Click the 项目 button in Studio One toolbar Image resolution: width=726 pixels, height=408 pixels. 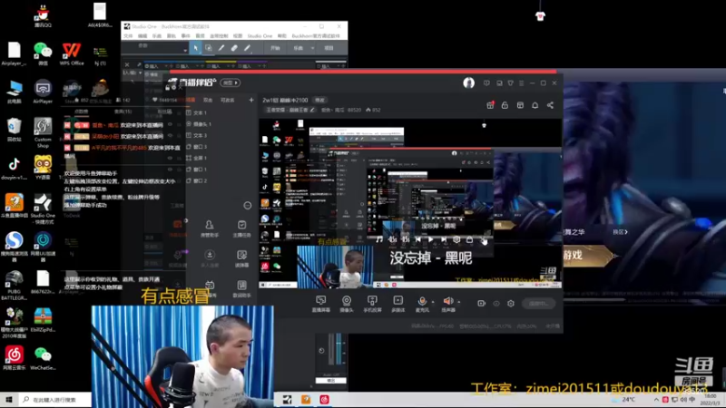[329, 48]
